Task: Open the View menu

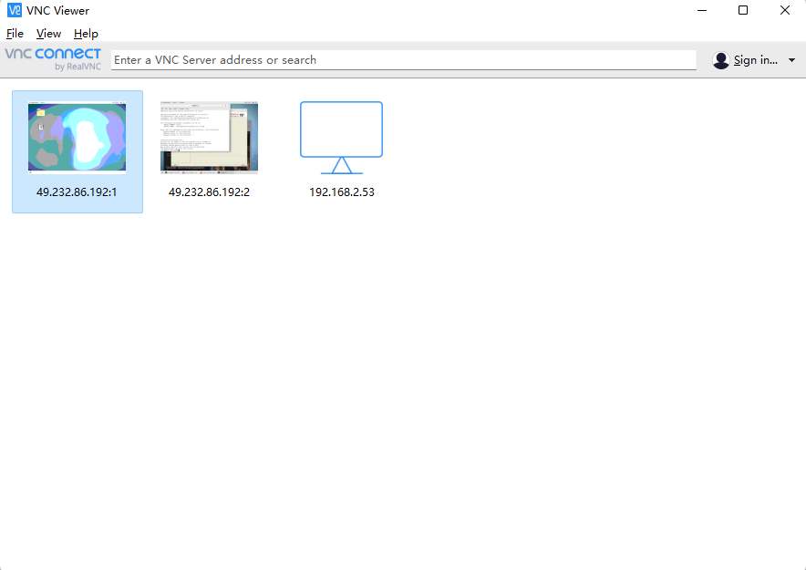Action: click(49, 34)
